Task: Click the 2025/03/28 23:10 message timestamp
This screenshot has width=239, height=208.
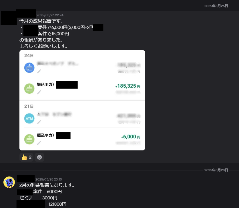Action: click(49, 179)
